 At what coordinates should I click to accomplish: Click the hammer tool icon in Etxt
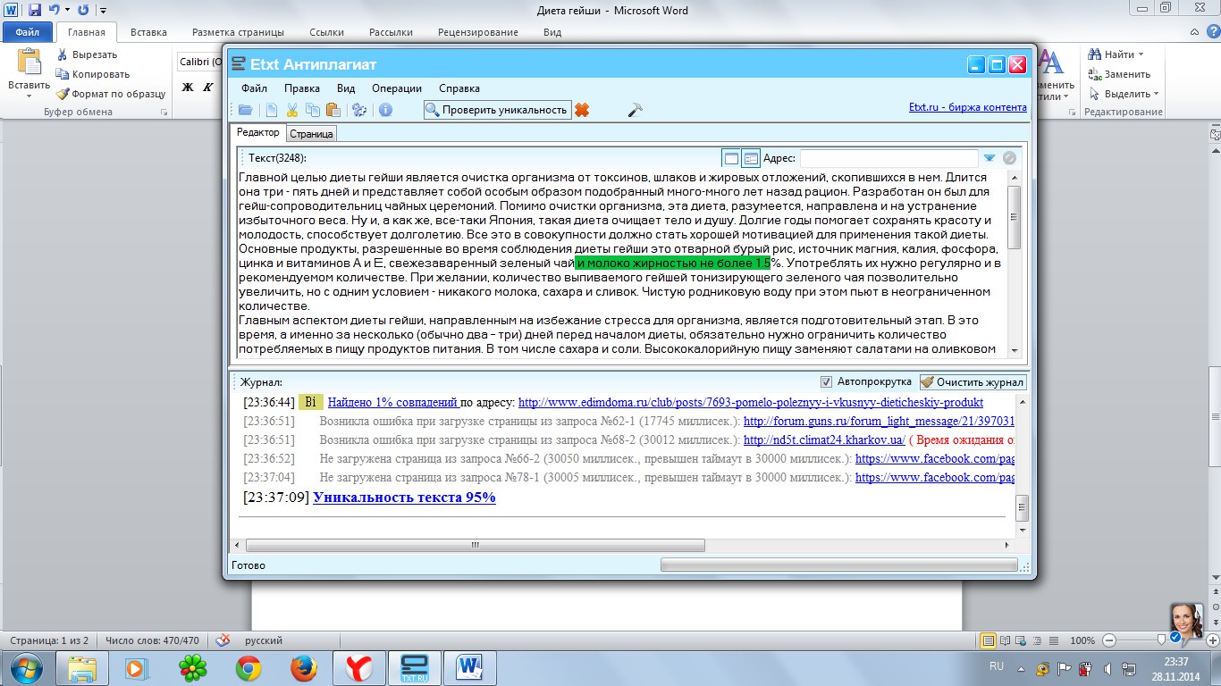(x=636, y=110)
